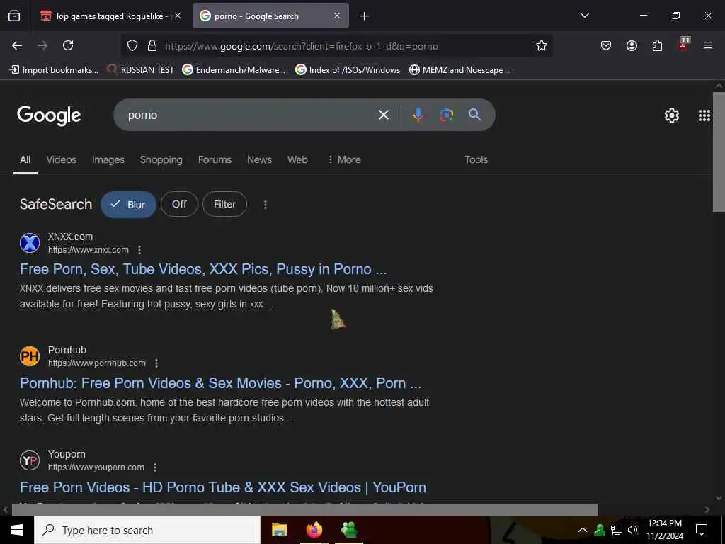
Task: Close the Google Search tab
Action: click(x=337, y=16)
